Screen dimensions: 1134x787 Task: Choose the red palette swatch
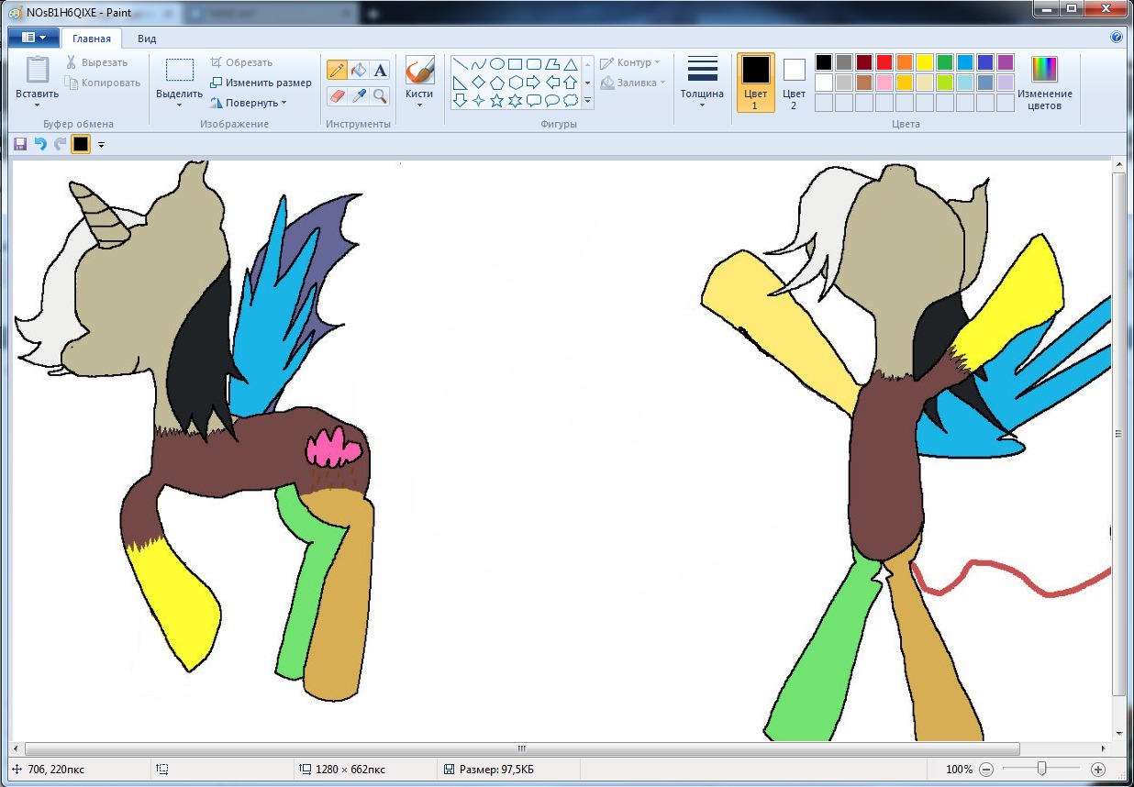884,62
